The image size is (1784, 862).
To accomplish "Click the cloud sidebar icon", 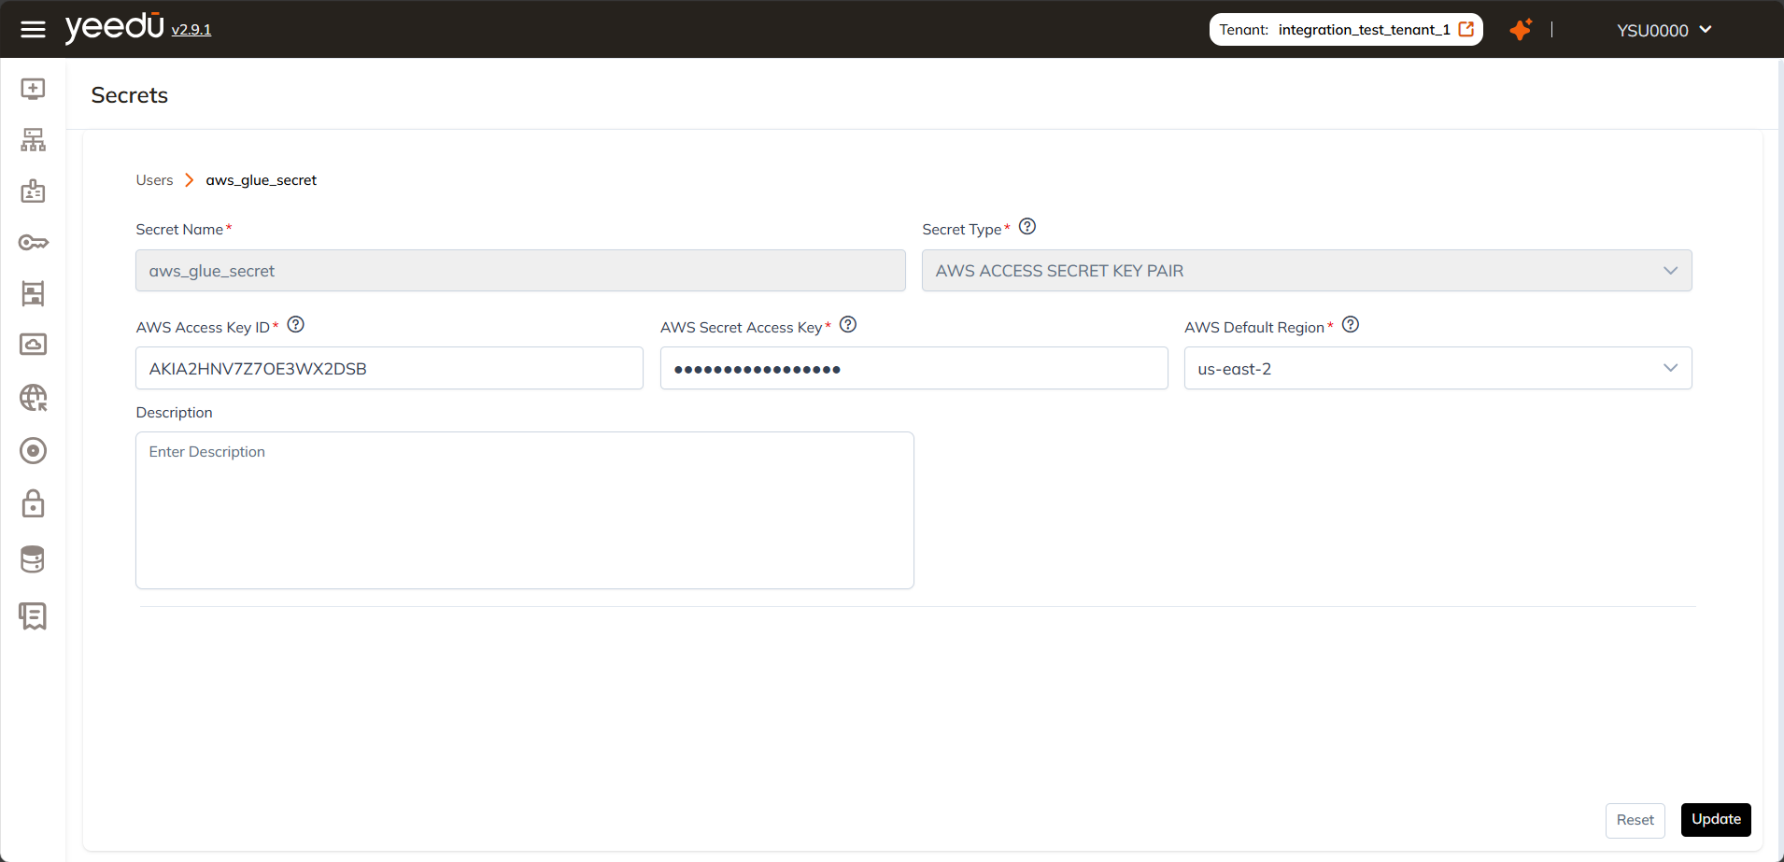I will 33,345.
